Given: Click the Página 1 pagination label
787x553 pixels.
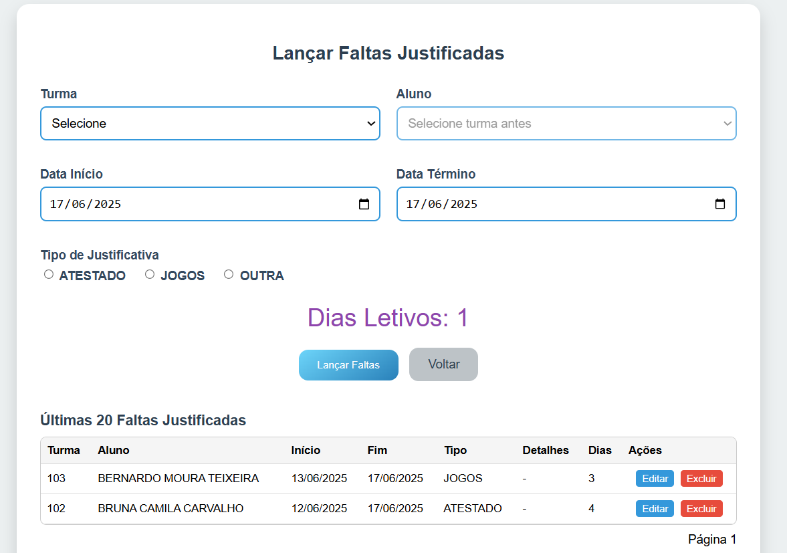Looking at the screenshot, I should click(x=711, y=539).
